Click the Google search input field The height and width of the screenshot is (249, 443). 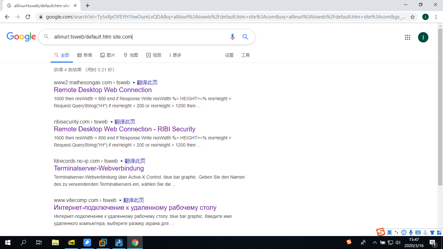(139, 37)
